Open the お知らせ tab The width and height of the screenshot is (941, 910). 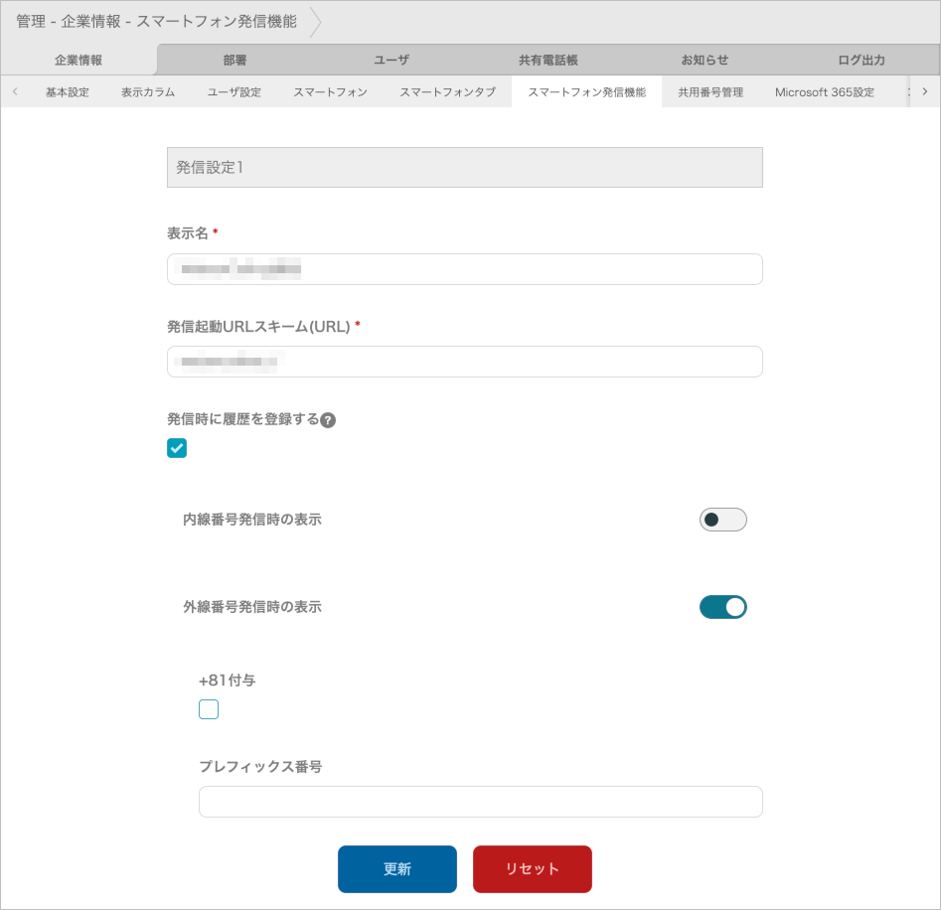(x=706, y=60)
